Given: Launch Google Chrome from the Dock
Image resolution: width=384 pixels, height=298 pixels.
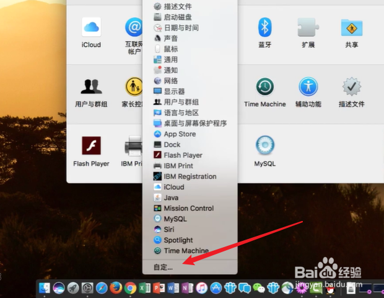Looking at the screenshot, I should click(130, 288).
